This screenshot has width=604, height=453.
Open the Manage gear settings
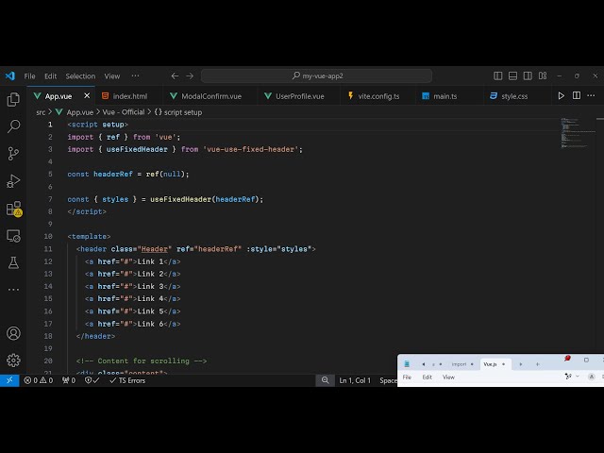(x=13, y=360)
